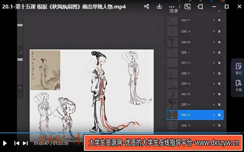Uncheck visibility of selected 图层 97
Screen dimensions: 244x152
pyautogui.click(x=219, y=115)
